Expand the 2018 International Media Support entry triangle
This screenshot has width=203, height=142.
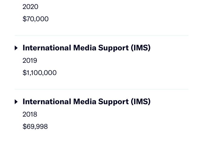(x=16, y=102)
